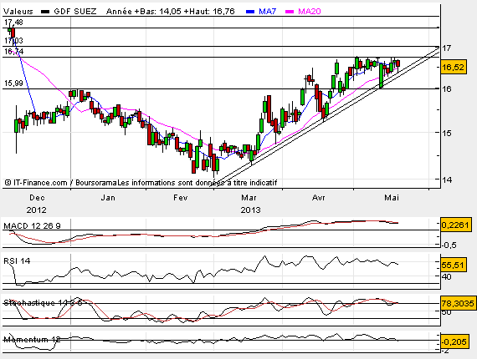
Task: Click the MACD value box 0,2261
Action: tap(455, 225)
